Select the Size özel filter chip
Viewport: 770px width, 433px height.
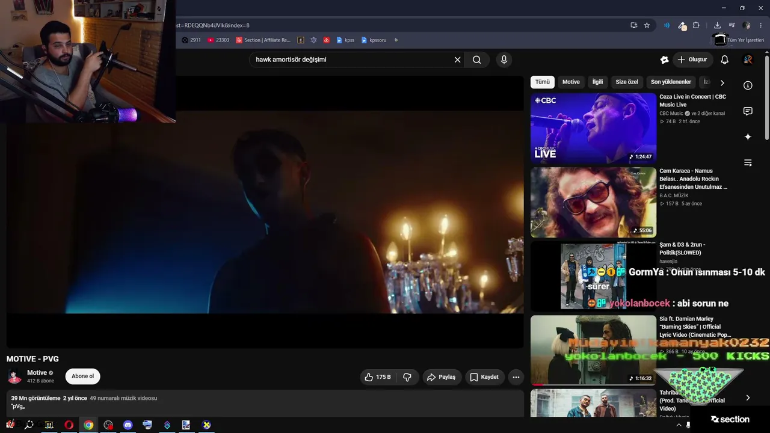tap(627, 82)
